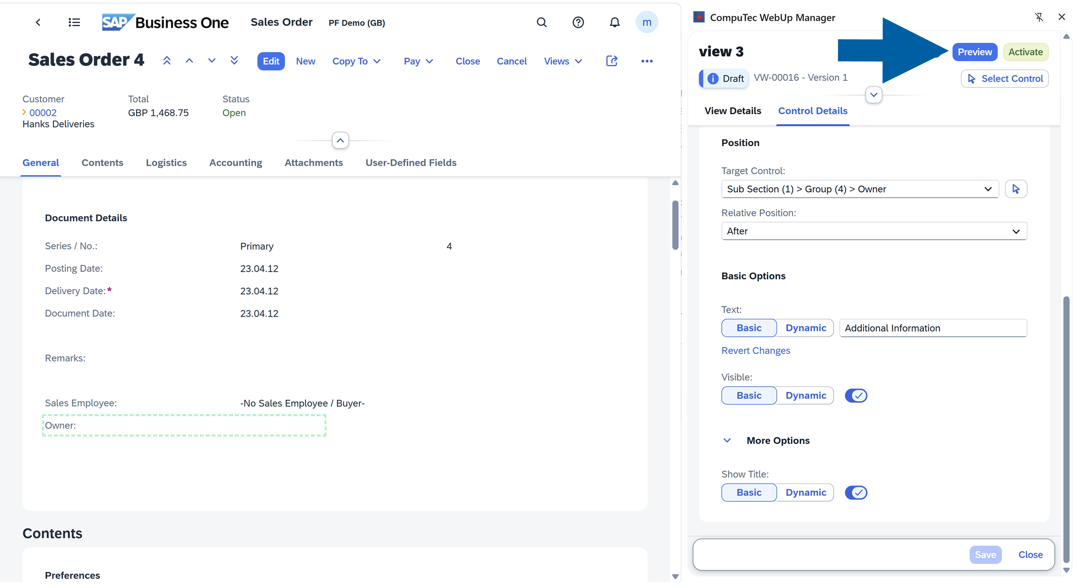Toggle the Show Title switch
The image size is (1078, 588).
[856, 493]
